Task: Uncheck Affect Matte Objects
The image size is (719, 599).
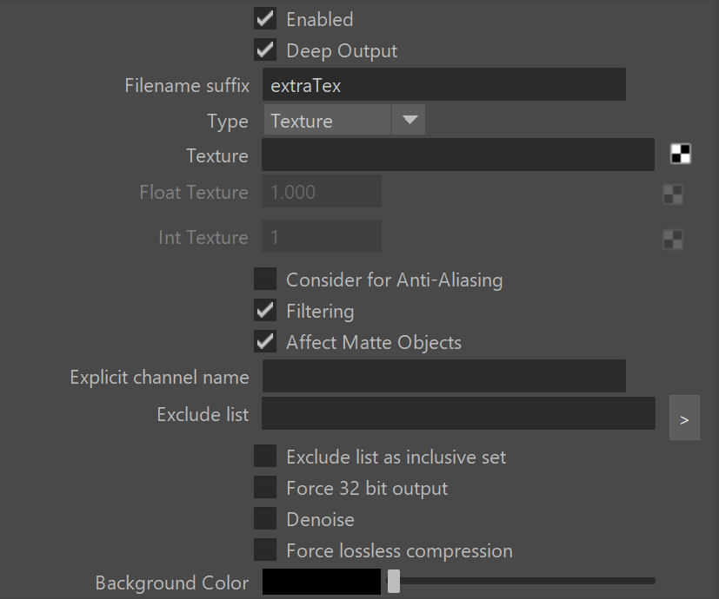Action: [265, 342]
